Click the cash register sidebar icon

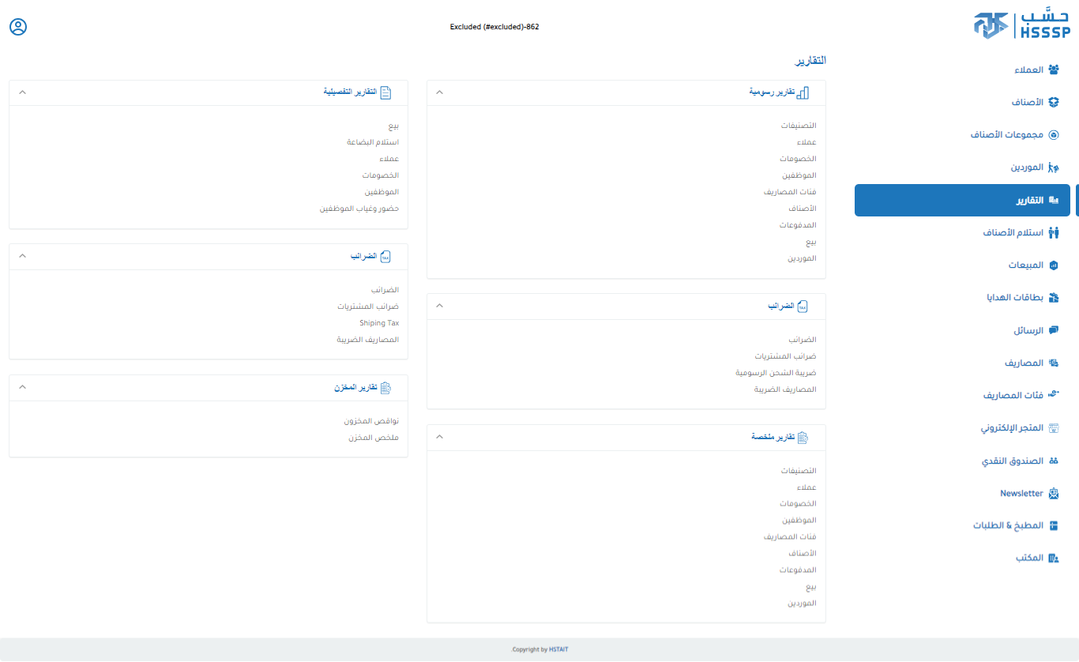point(1053,461)
